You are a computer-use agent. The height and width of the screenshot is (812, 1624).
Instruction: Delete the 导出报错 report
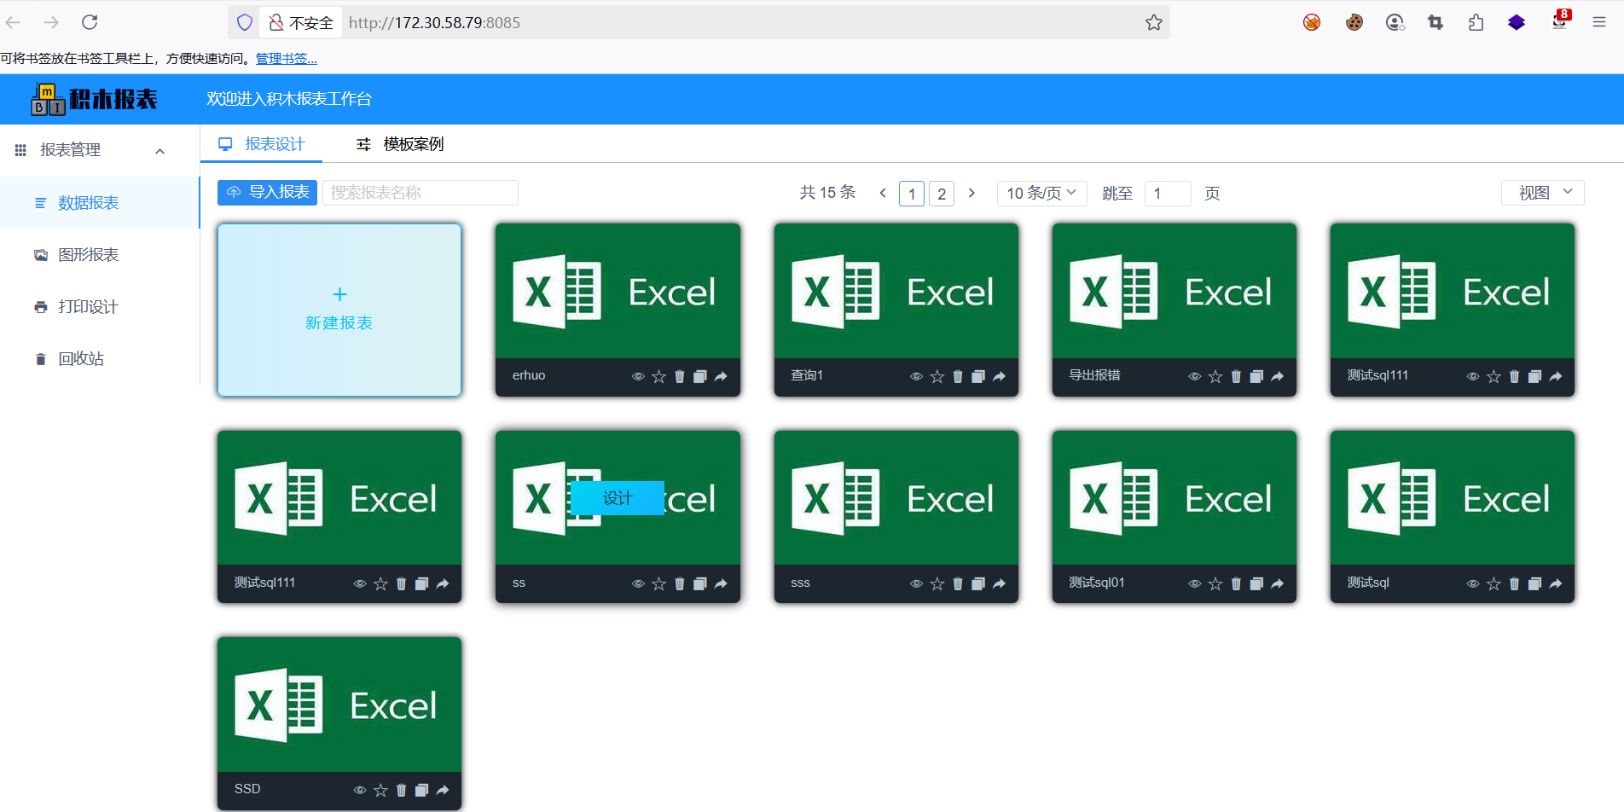(x=1236, y=377)
